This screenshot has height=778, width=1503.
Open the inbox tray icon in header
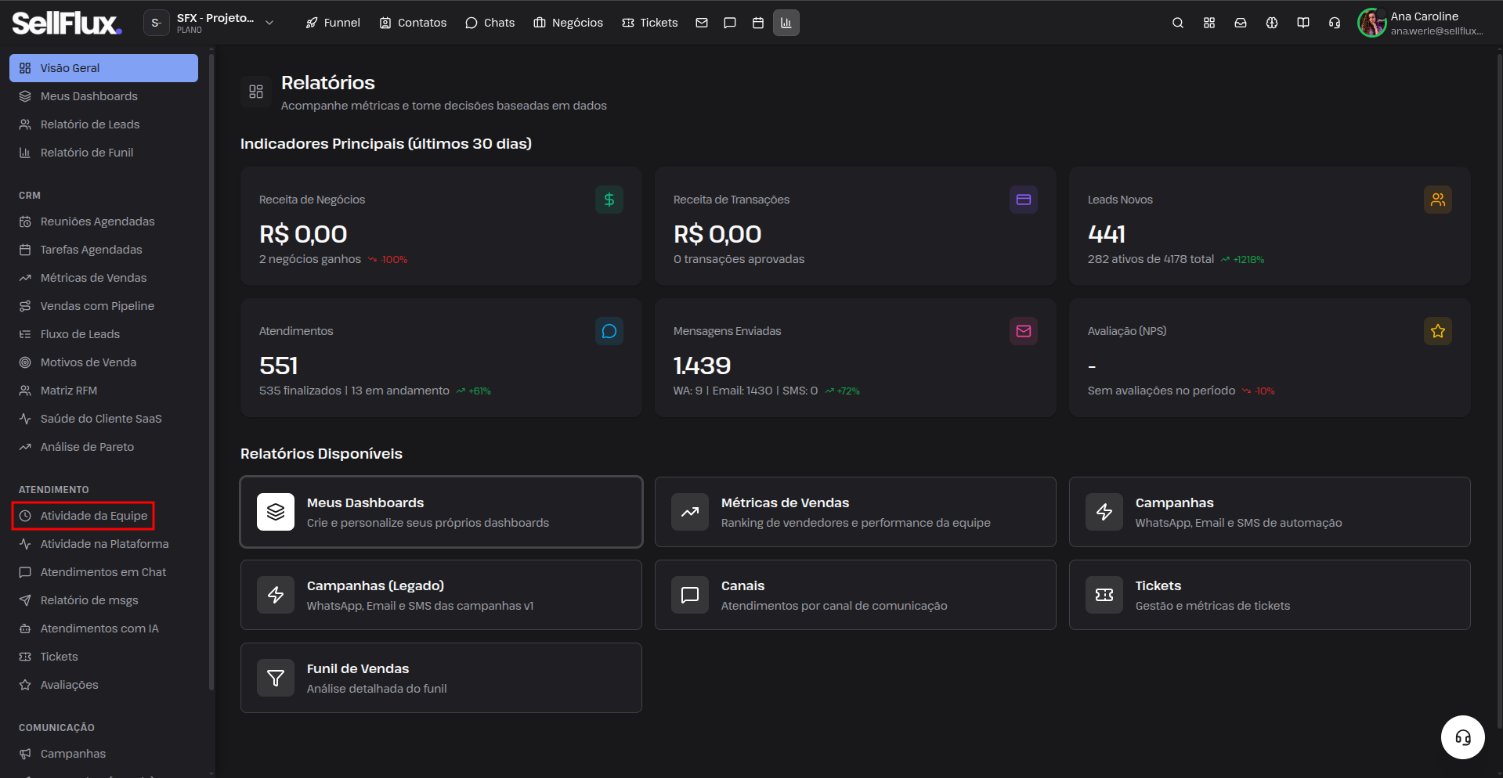[x=1241, y=23]
